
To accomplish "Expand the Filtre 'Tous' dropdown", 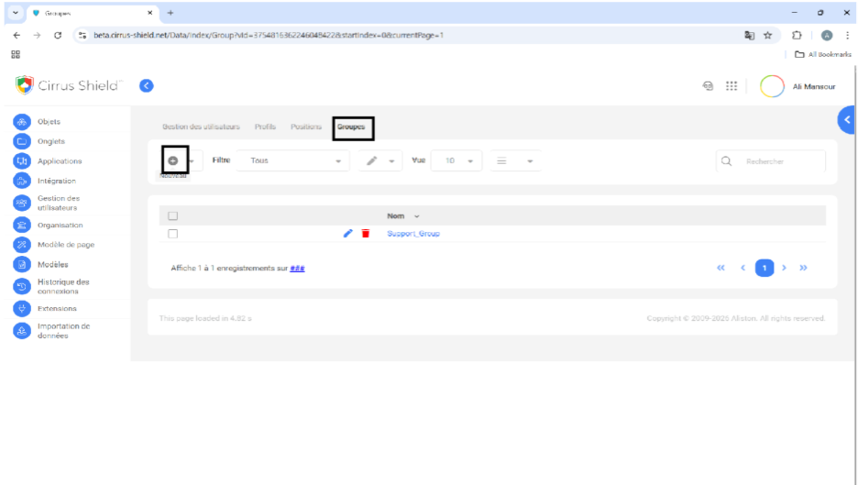I will pyautogui.click(x=292, y=160).
